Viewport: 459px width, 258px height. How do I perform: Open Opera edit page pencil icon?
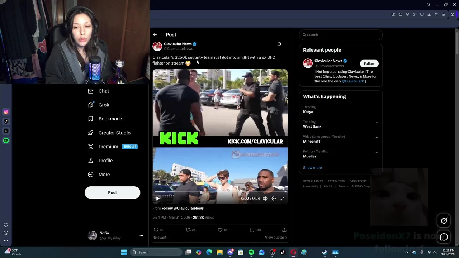[393, 14]
